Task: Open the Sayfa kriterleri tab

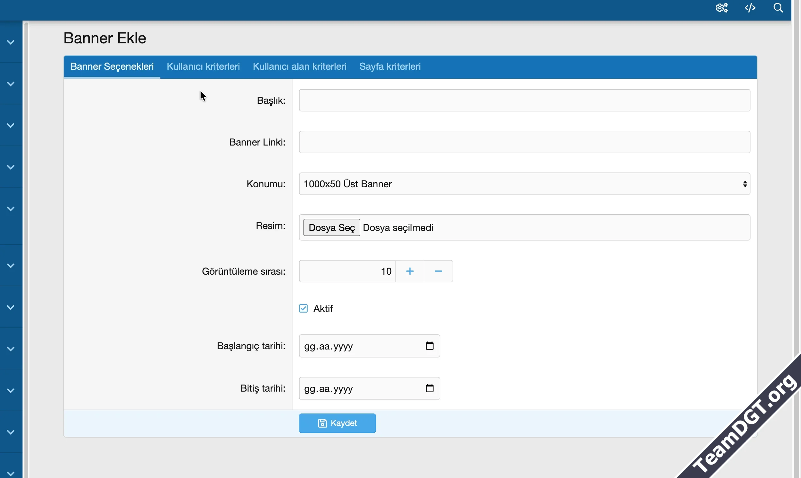Action: coord(390,66)
